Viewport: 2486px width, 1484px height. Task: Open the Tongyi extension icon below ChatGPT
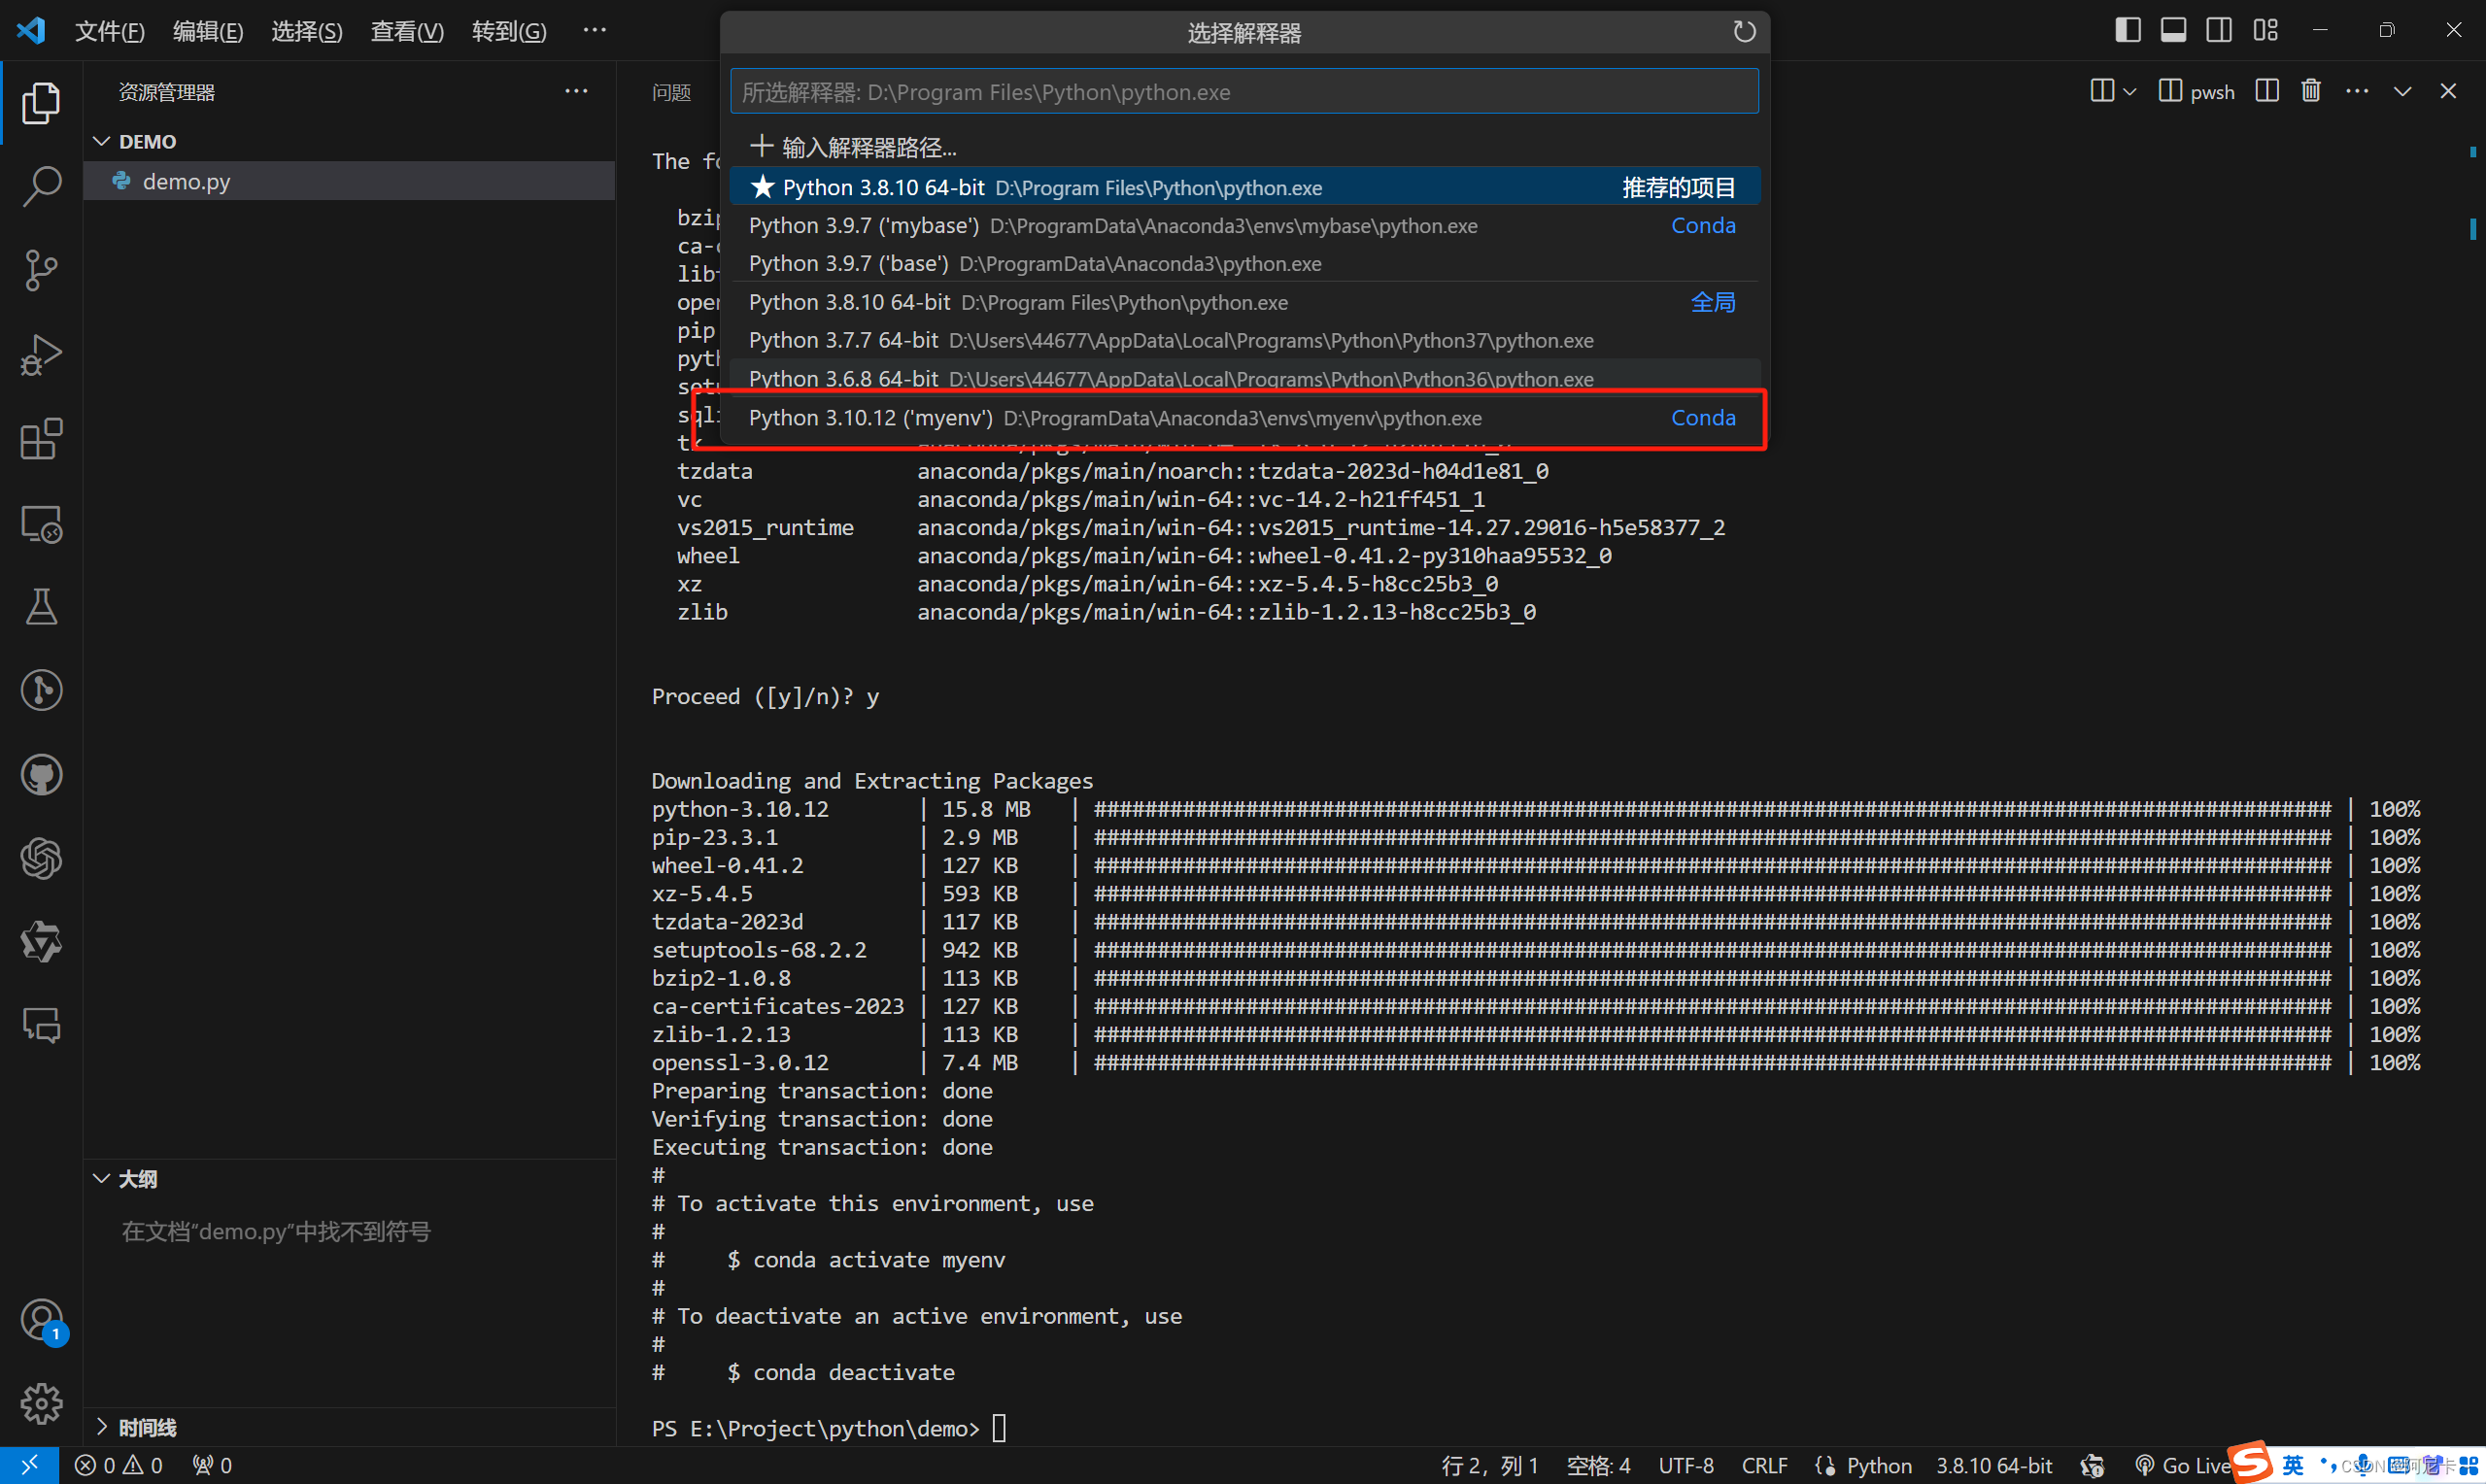click(x=41, y=942)
